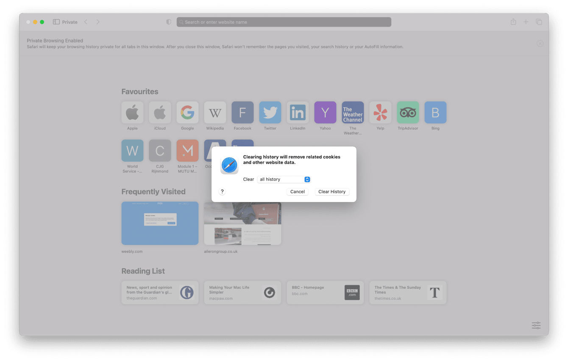Image resolution: width=568 pixels, height=361 pixels.
Task: Open the Twitter favourite
Action: pos(270,112)
